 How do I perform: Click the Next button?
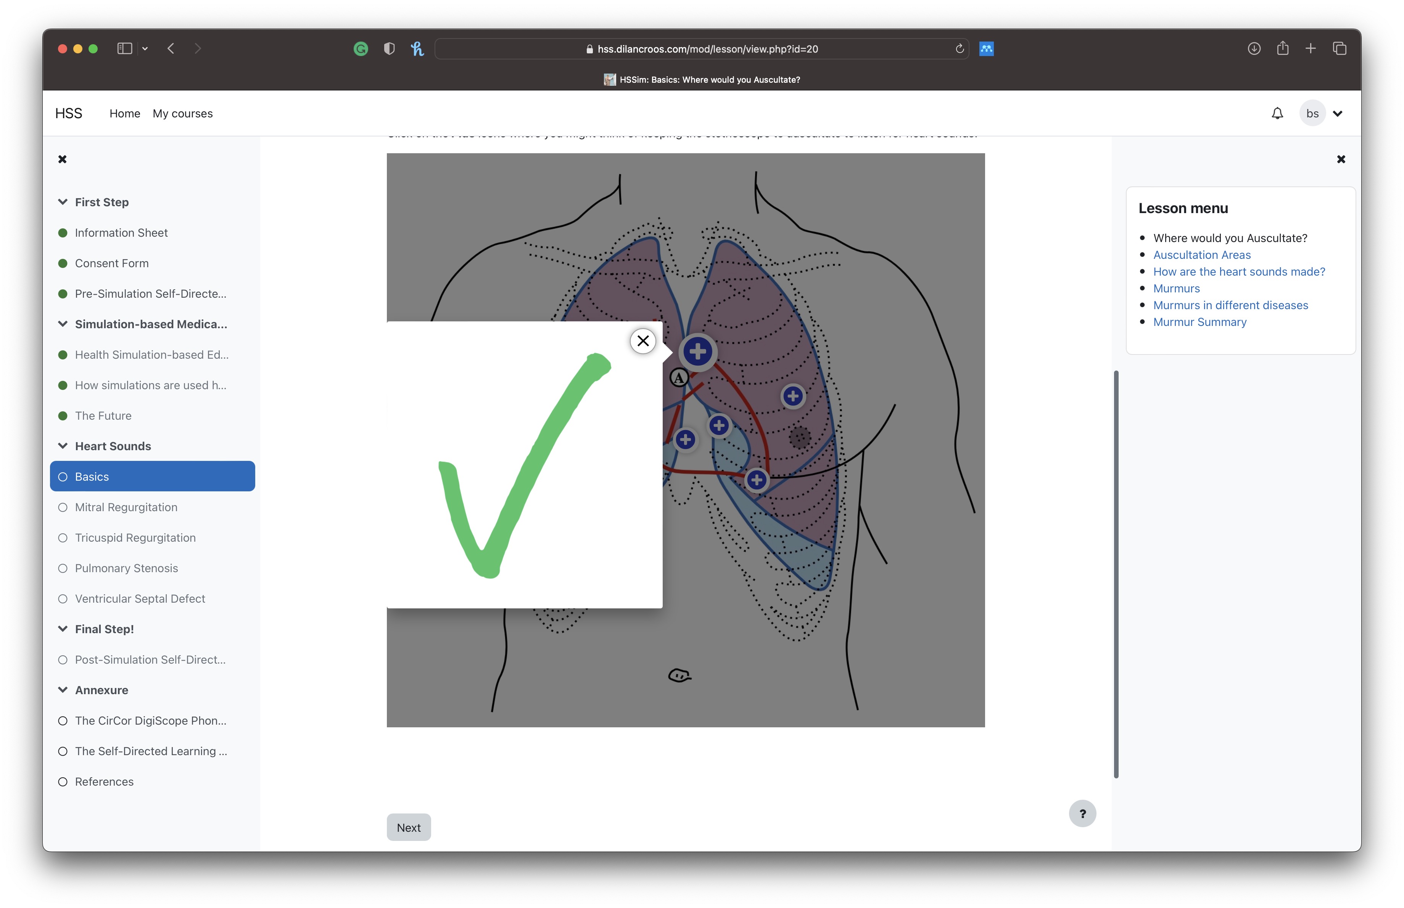[x=409, y=827]
